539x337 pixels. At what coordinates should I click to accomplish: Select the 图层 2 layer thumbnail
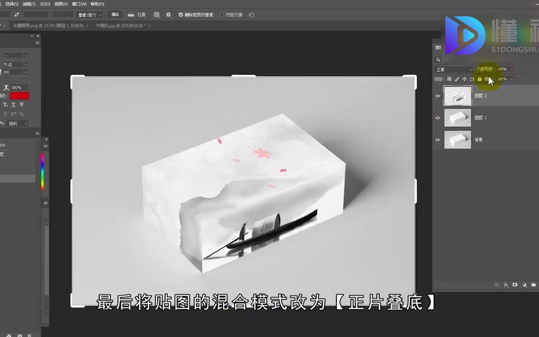tap(458, 96)
